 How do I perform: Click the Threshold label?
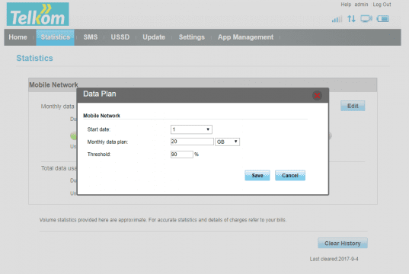pos(99,155)
